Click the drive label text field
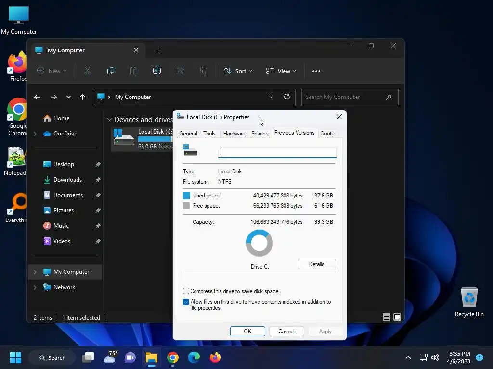The width and height of the screenshot is (493, 369). tap(277, 152)
